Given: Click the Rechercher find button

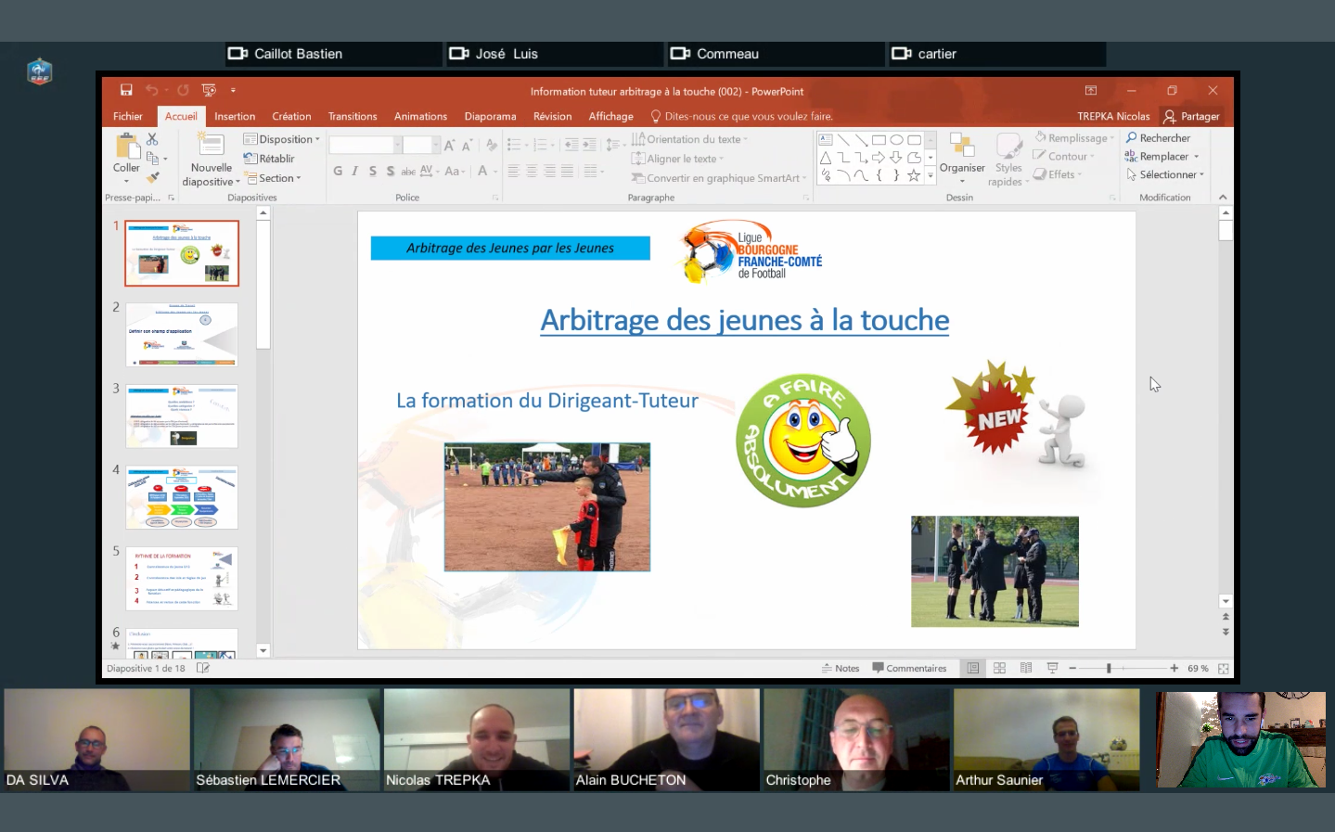Looking at the screenshot, I should point(1158,138).
